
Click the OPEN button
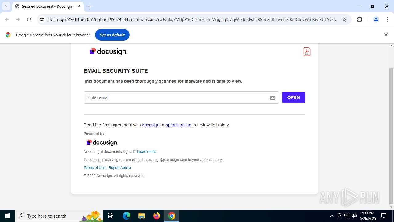point(294,97)
